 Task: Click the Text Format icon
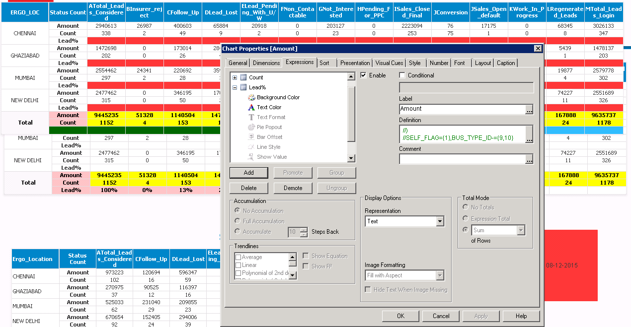tap(251, 117)
